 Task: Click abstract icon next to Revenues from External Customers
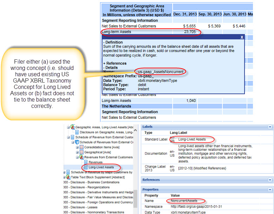click(x=81, y=157)
